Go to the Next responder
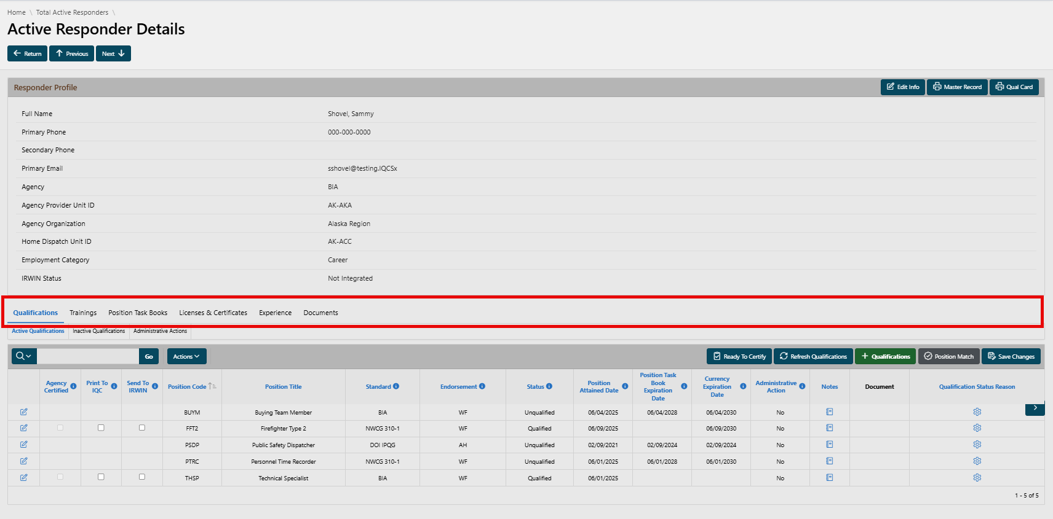 click(x=113, y=53)
